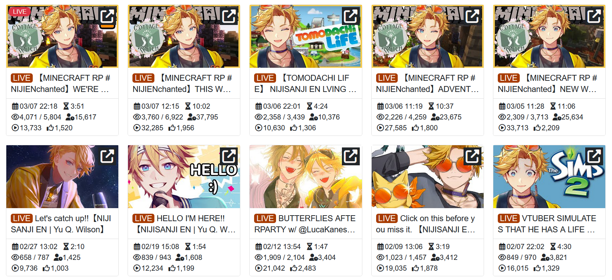Select the NEW W… Minecraft thumbnail image
The width and height of the screenshot is (612, 280).
coord(549,36)
